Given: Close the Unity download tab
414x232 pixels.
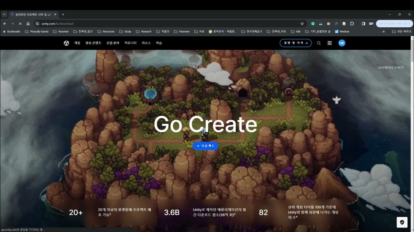Looking at the screenshot, I should tap(55, 15).
